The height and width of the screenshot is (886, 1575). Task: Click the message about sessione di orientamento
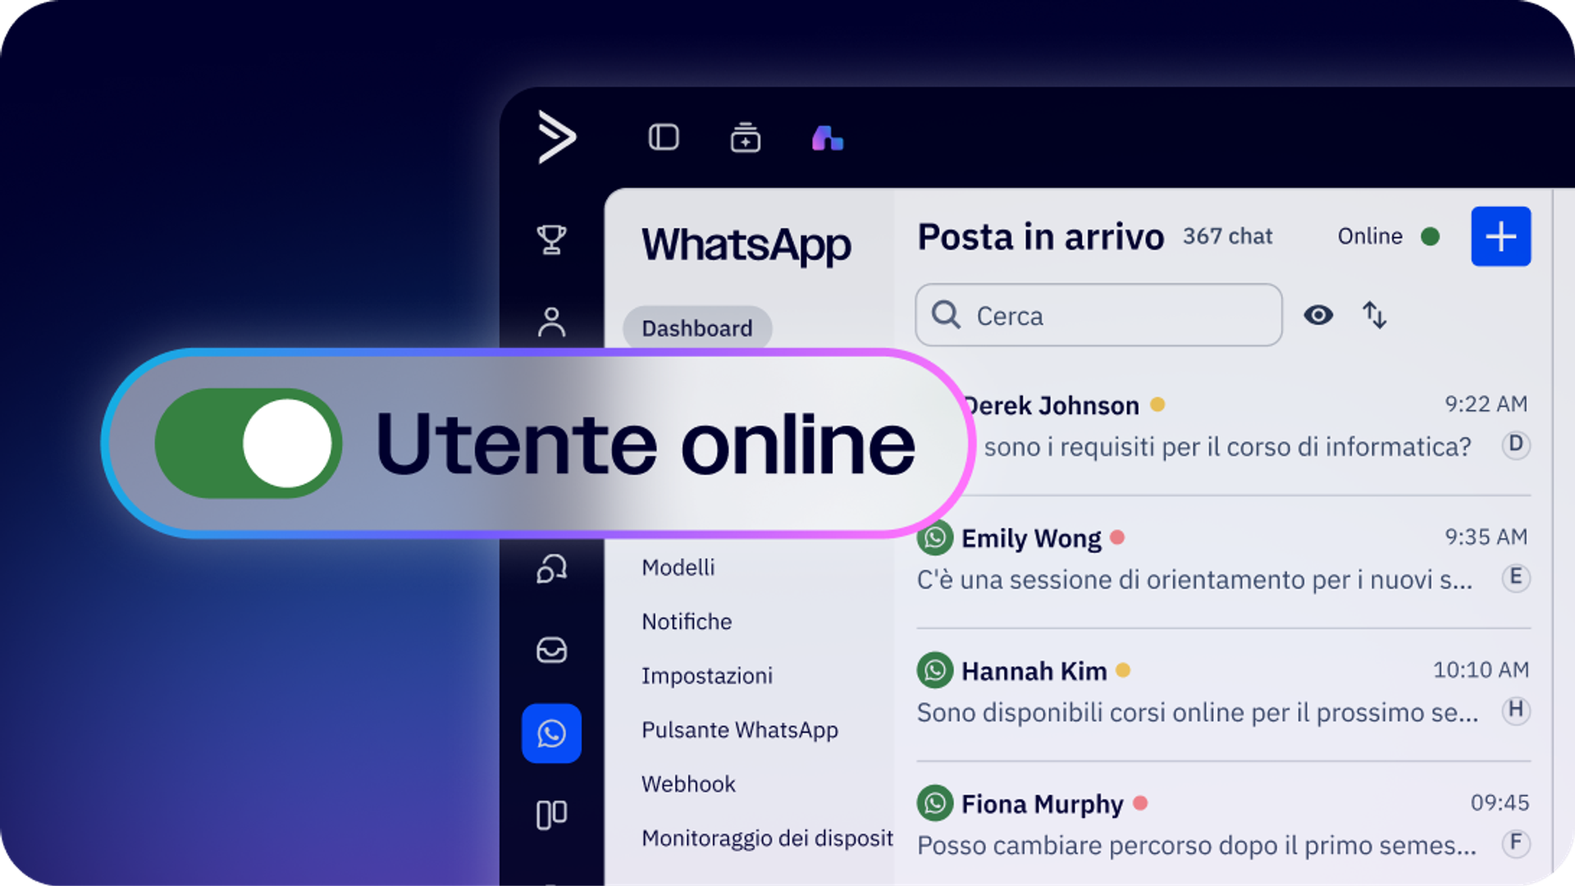[1195, 580]
